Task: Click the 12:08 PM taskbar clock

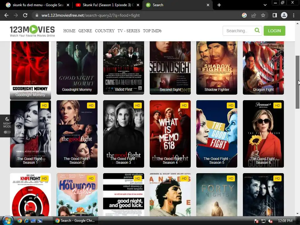Action: [x=285, y=221]
